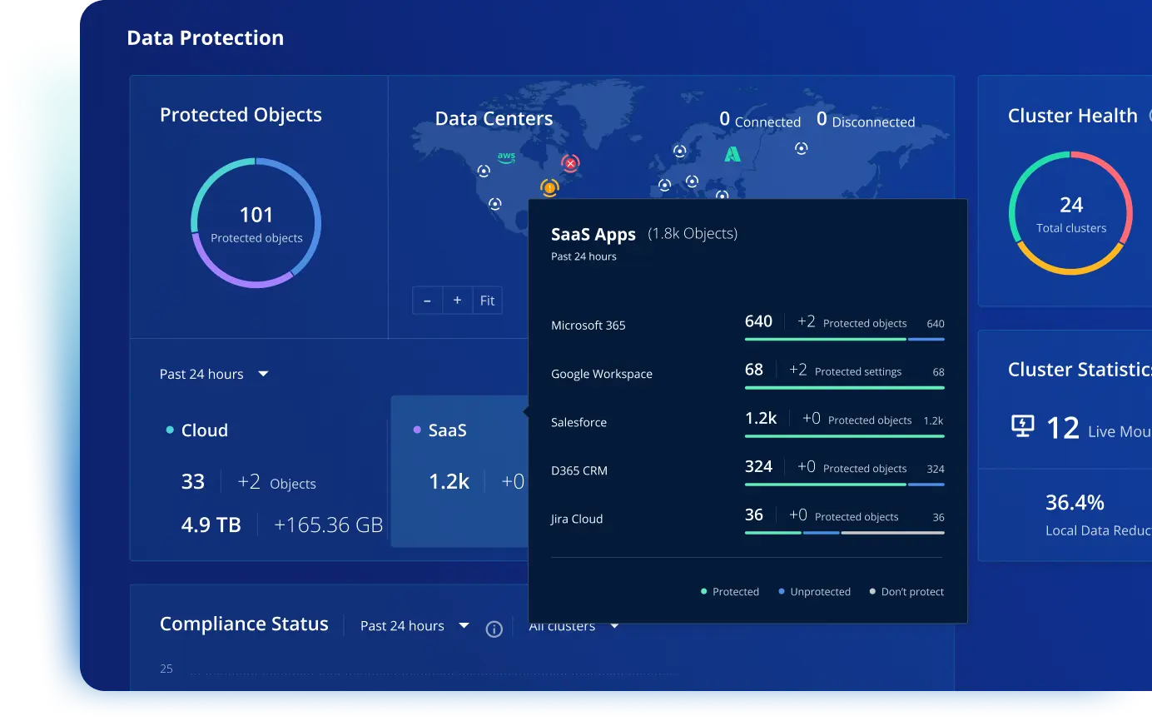
Task: Select the SaaS card
Action: 459,471
